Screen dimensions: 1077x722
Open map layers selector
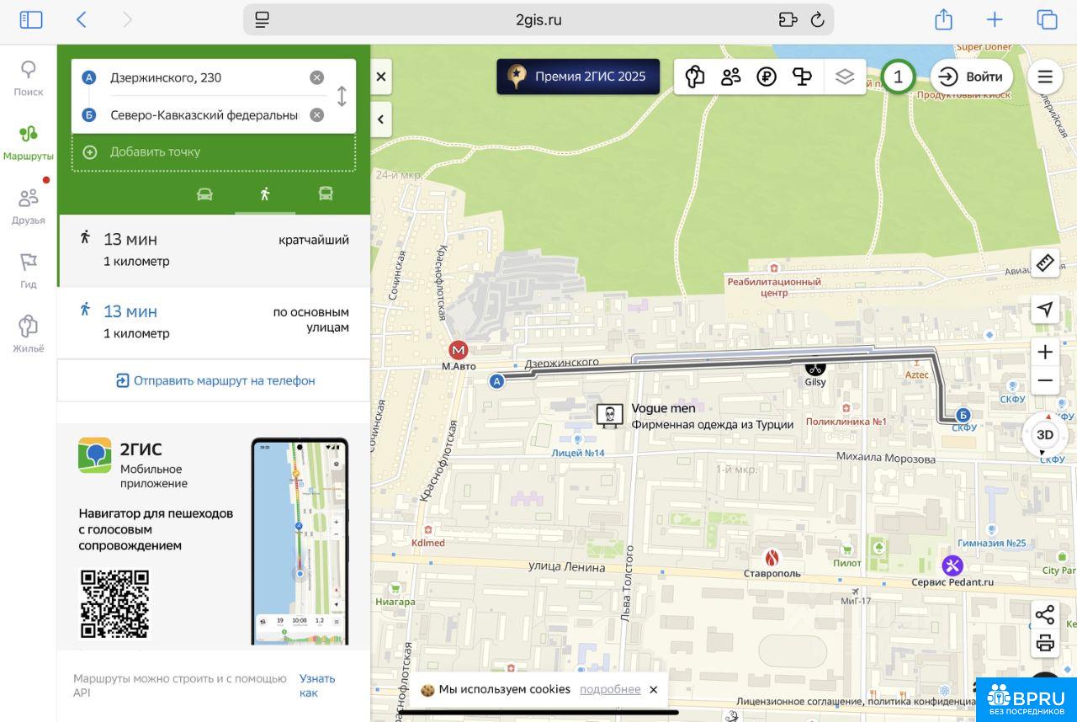click(845, 77)
